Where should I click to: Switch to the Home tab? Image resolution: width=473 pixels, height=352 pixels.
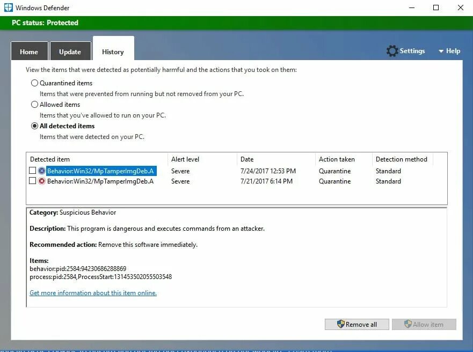coord(30,51)
